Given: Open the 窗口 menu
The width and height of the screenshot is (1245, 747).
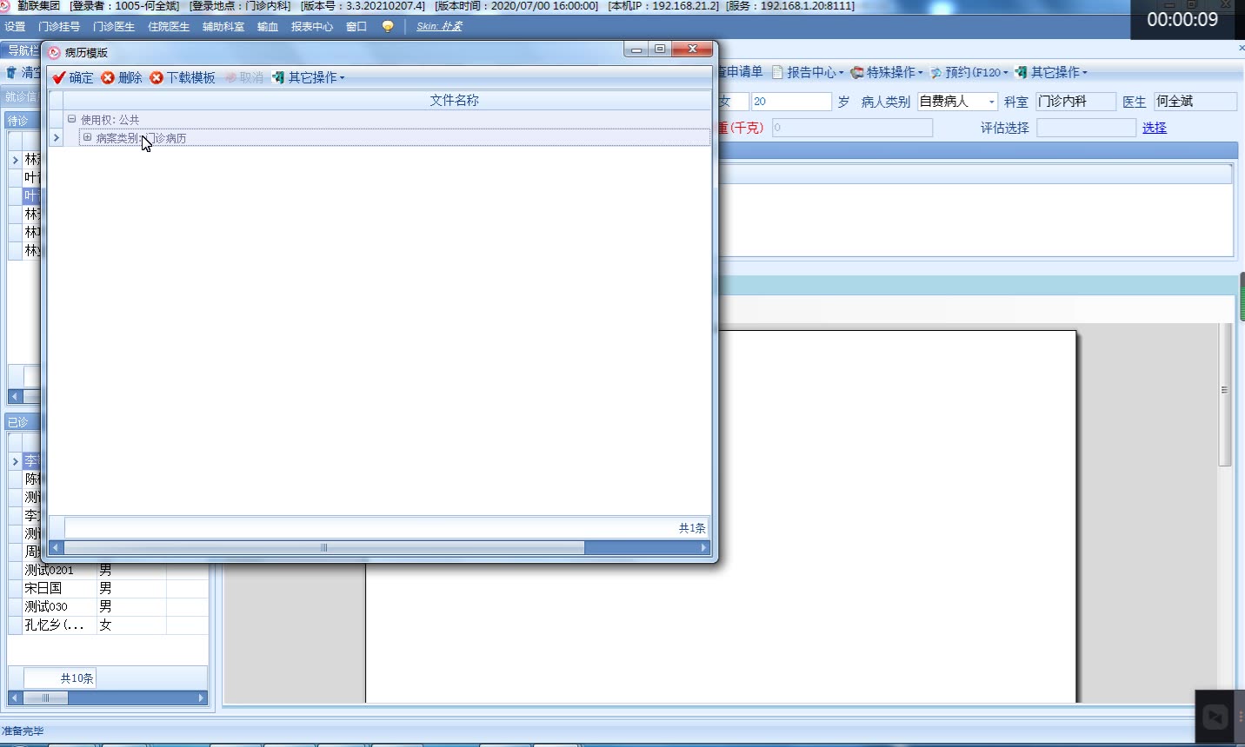Looking at the screenshot, I should pyautogui.click(x=356, y=27).
